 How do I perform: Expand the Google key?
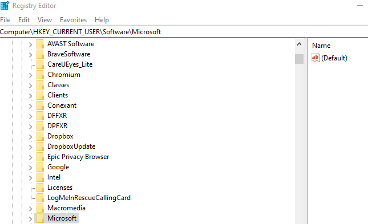(30, 168)
